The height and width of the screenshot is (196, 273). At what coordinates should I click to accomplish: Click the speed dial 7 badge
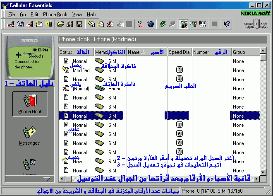pos(180,124)
